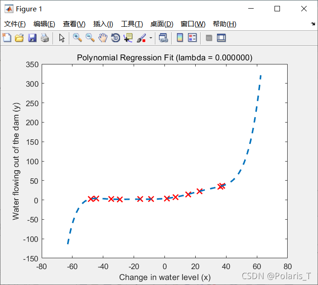The image size is (318, 285).
Task: Open file using the folder icon
Action: (x=19, y=38)
